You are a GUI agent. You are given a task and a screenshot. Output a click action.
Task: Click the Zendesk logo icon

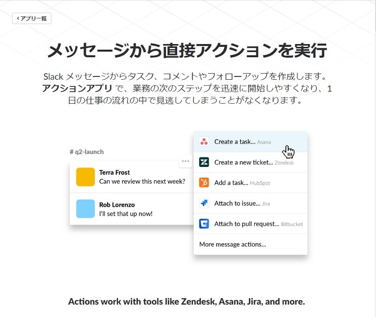click(x=204, y=162)
